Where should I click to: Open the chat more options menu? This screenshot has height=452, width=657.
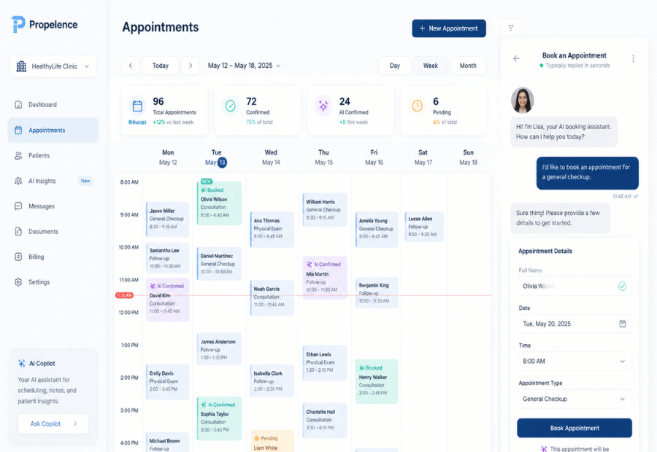[x=633, y=58]
